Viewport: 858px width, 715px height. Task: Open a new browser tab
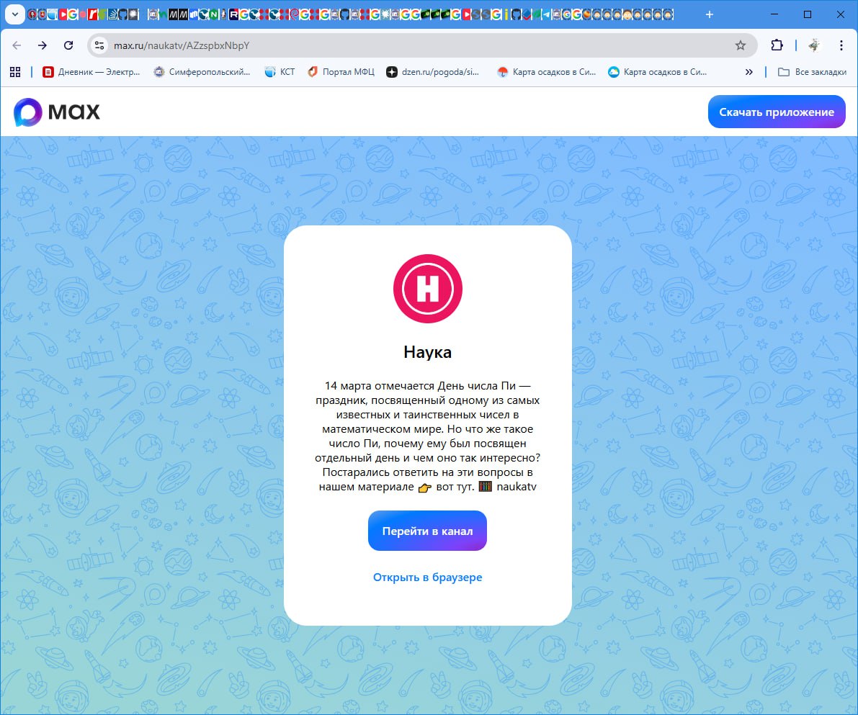click(710, 14)
